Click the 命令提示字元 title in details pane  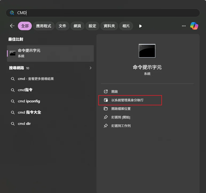point(147,67)
